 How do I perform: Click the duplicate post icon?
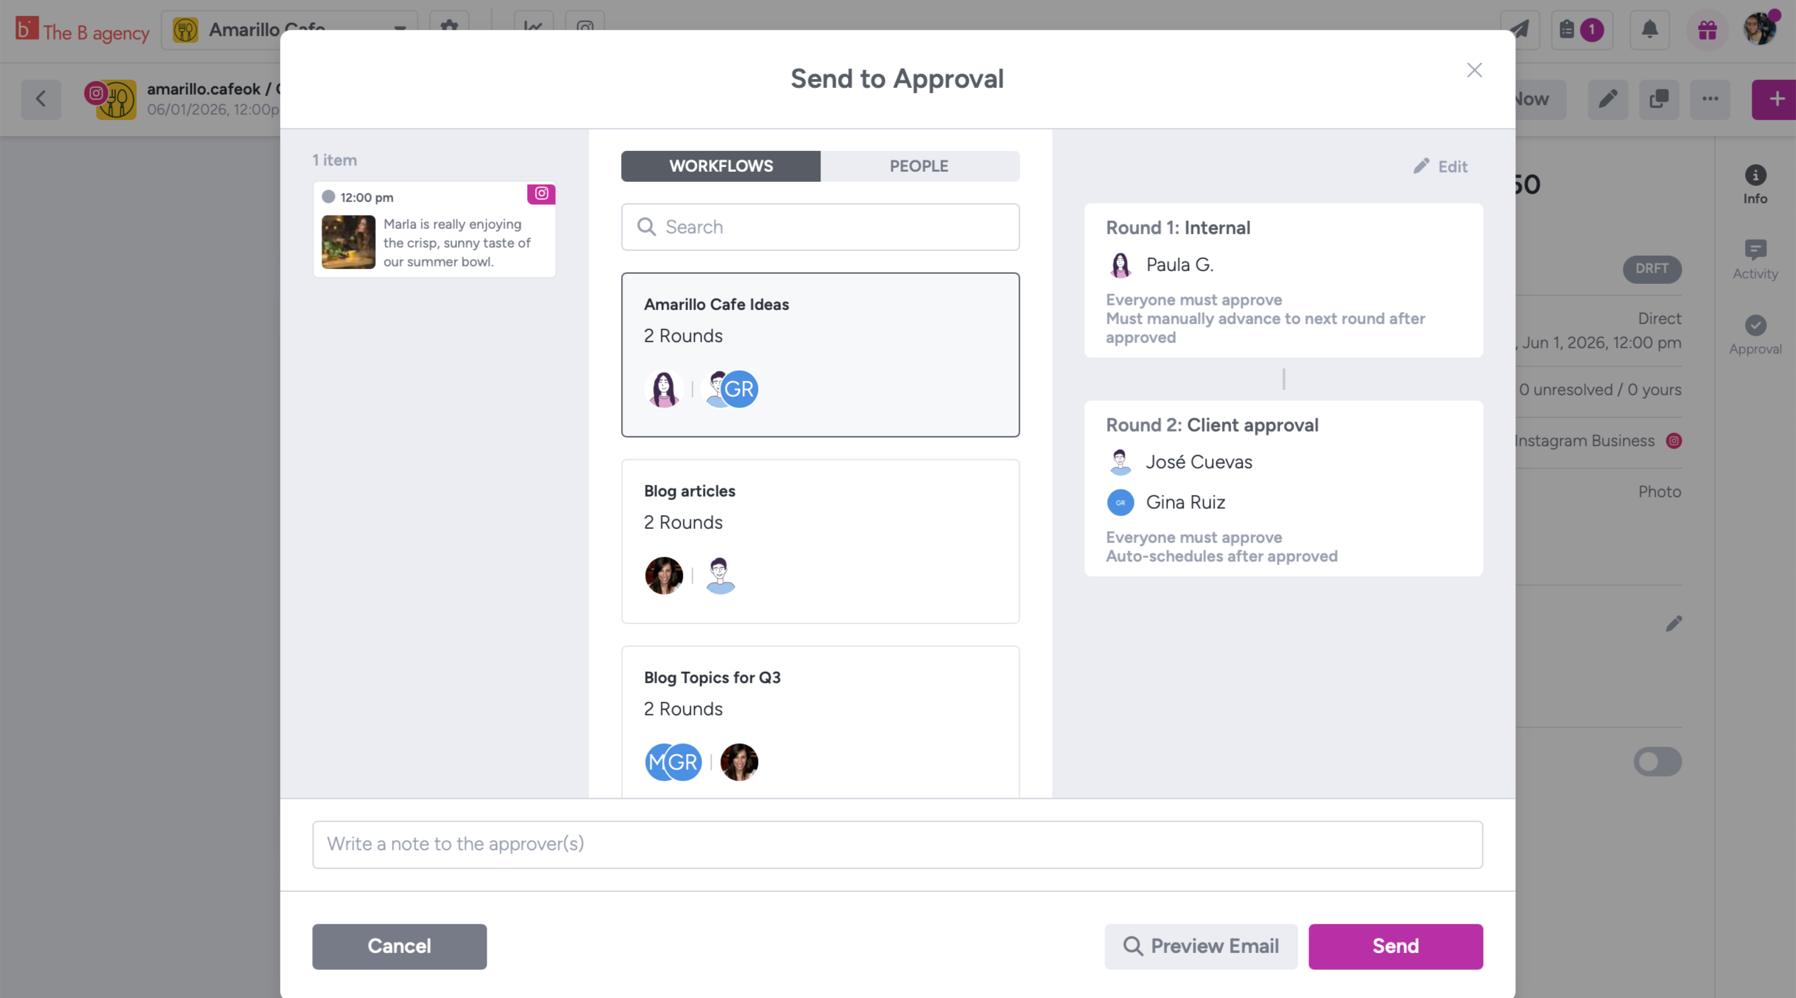(1658, 99)
